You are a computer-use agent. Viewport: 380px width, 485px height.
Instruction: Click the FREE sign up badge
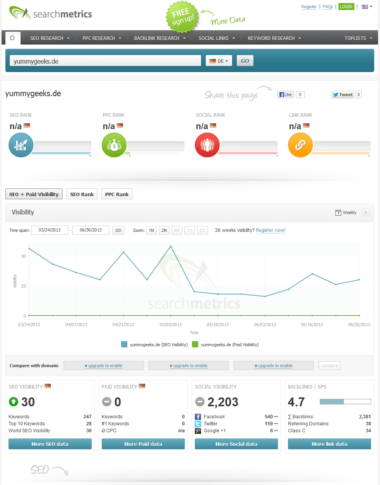click(x=182, y=17)
